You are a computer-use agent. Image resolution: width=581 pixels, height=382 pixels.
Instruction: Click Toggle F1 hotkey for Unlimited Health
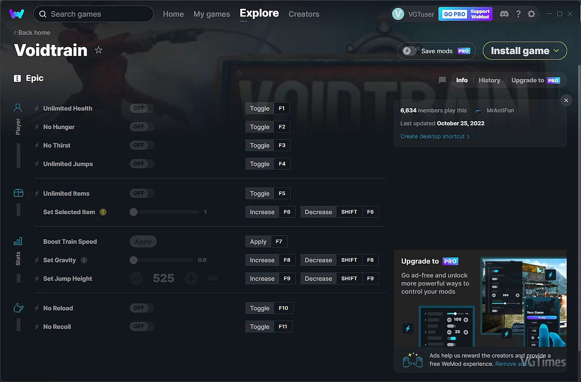click(x=268, y=108)
